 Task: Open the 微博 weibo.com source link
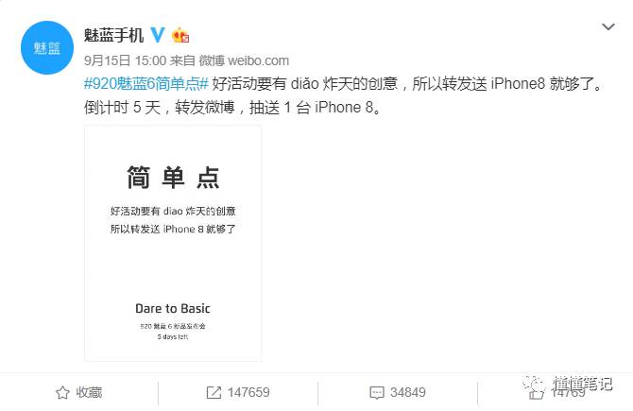point(244,60)
